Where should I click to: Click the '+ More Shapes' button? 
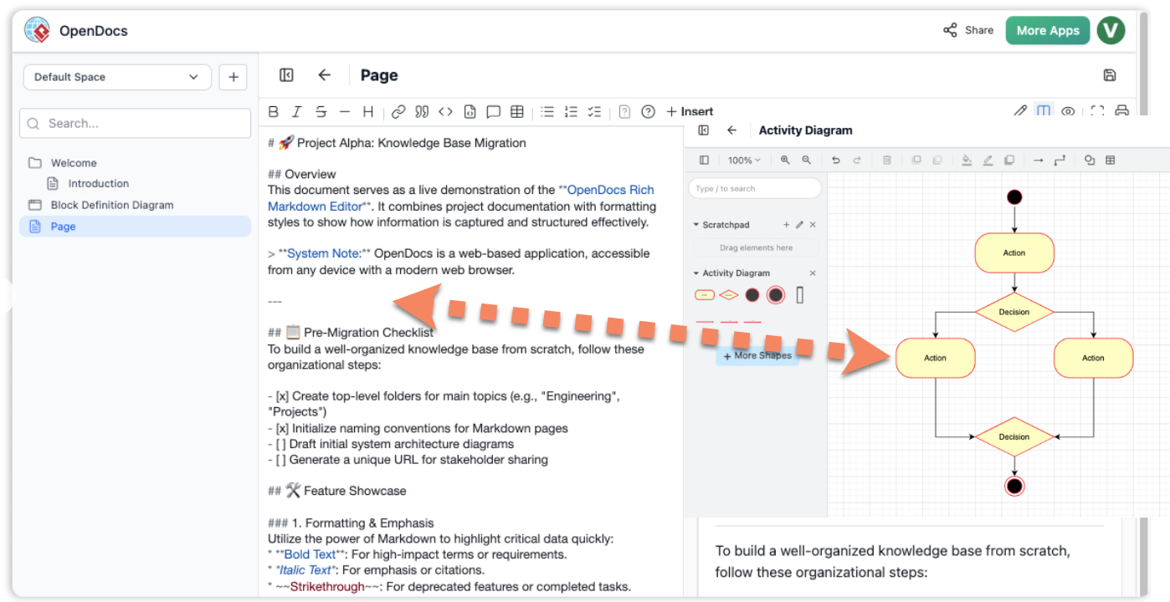click(x=757, y=355)
